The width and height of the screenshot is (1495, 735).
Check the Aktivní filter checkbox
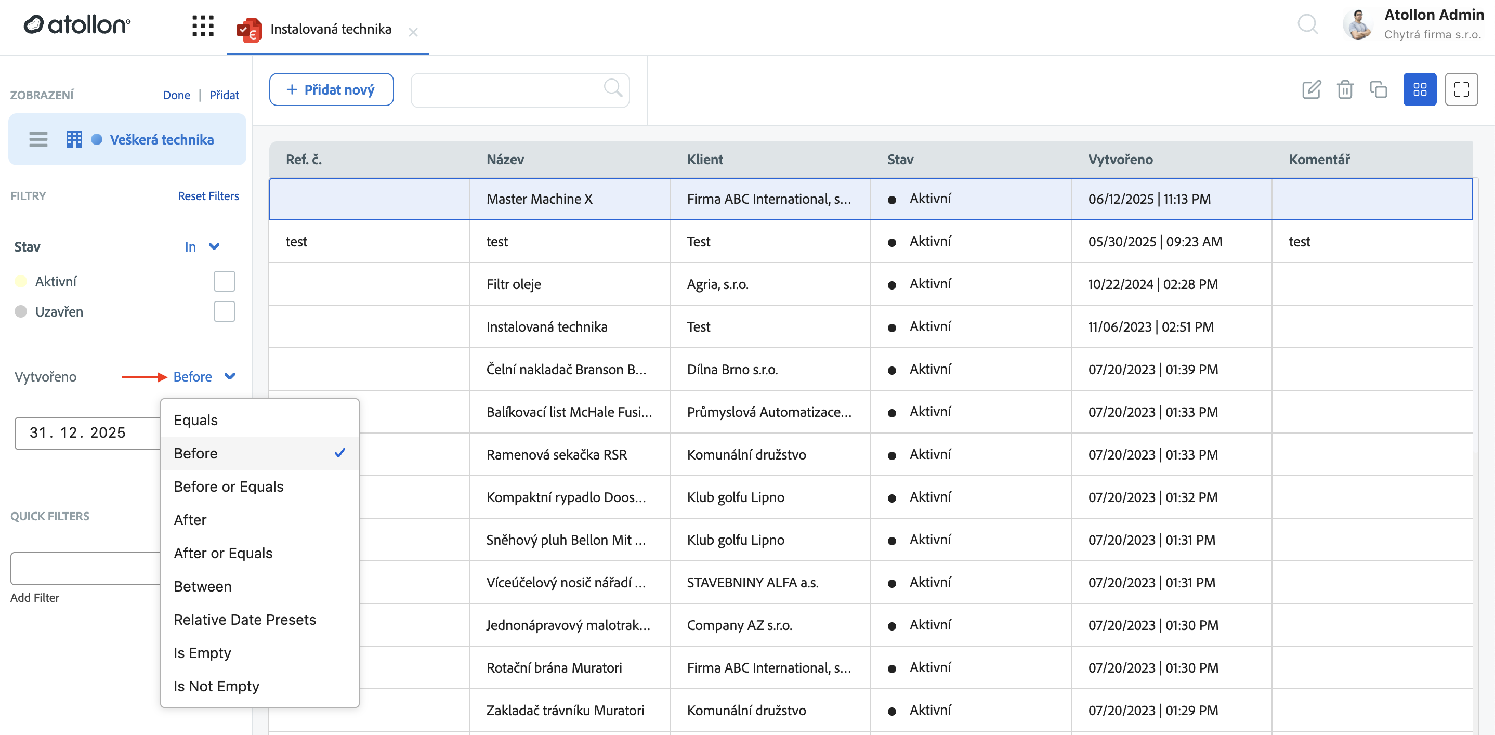pos(224,281)
